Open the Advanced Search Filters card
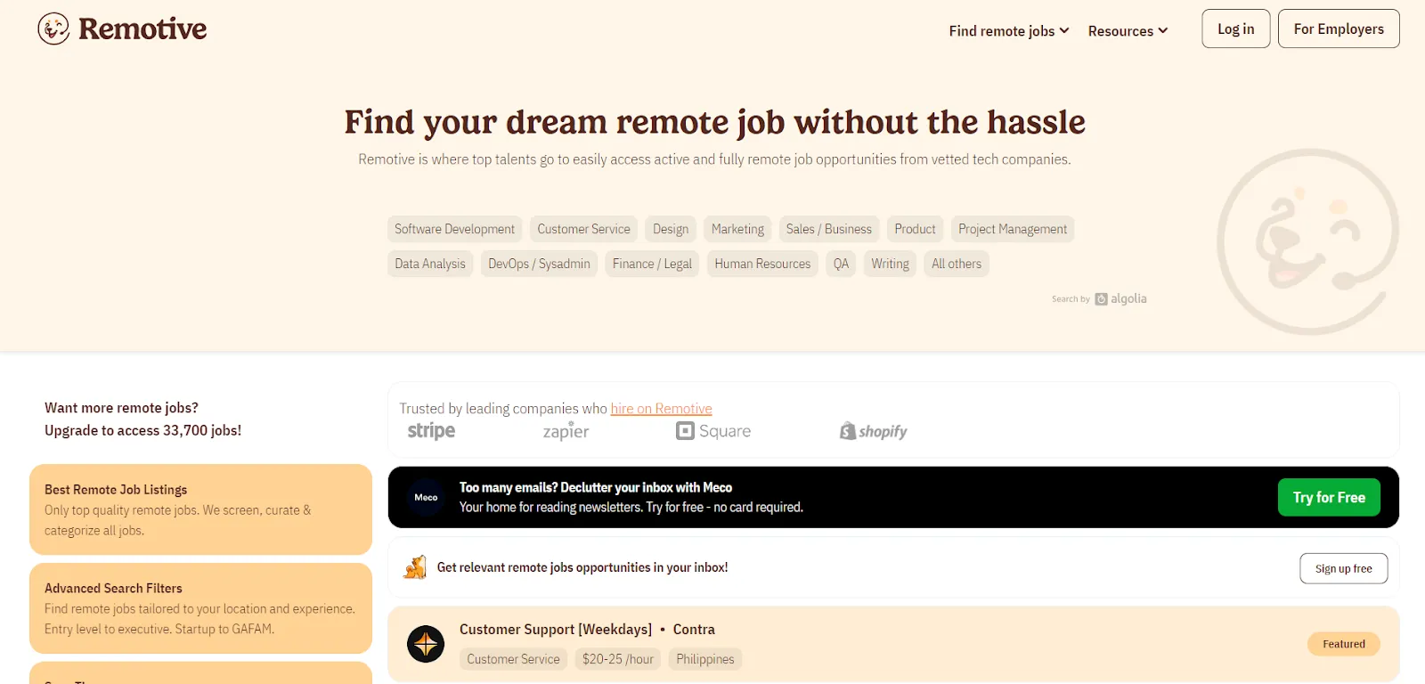 [x=200, y=608]
